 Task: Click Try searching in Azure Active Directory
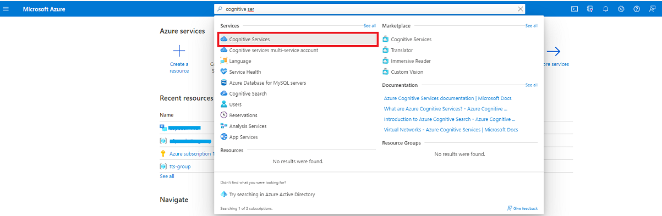click(272, 195)
